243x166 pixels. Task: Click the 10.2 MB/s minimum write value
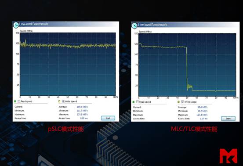point(203,111)
